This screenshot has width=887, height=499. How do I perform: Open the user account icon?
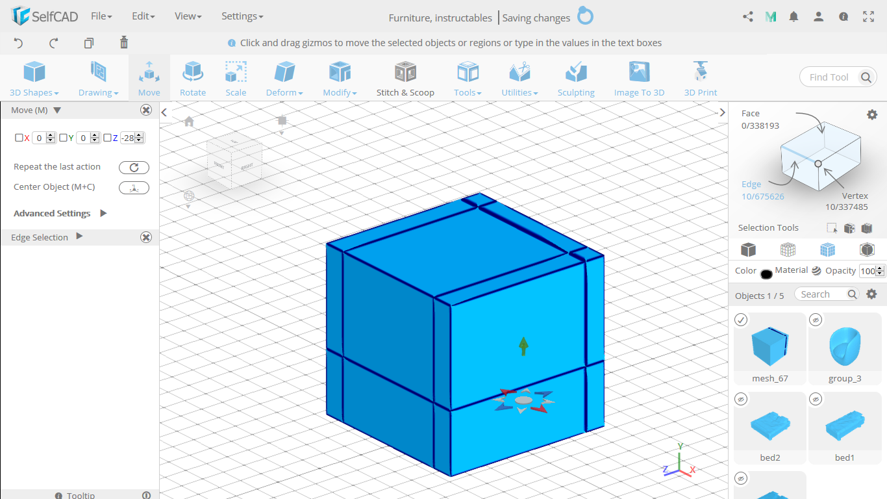pos(819,17)
